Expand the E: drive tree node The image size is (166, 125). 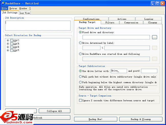click(x=8, y=47)
